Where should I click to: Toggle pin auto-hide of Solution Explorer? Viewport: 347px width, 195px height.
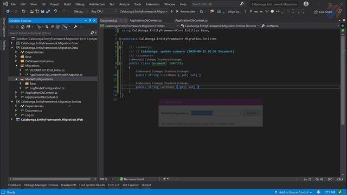pyautogui.click(x=90, y=21)
